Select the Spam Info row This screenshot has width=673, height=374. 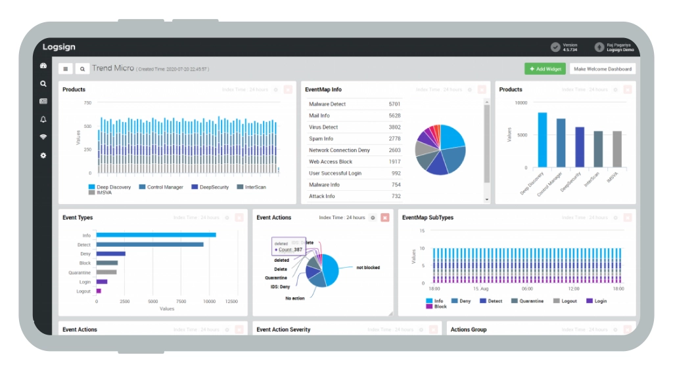(x=354, y=139)
